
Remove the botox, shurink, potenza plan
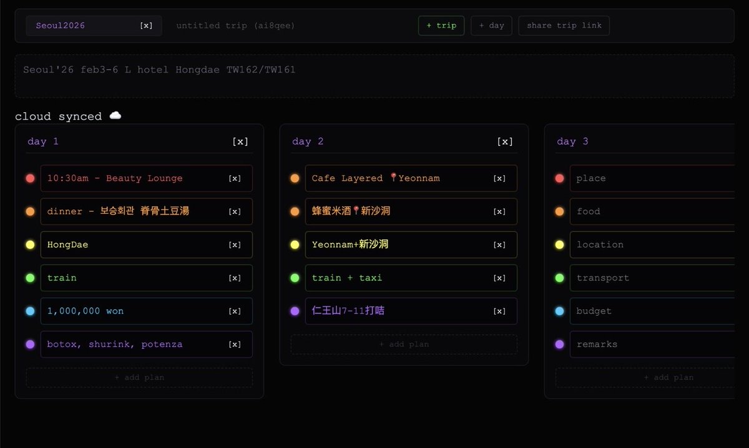[235, 344]
